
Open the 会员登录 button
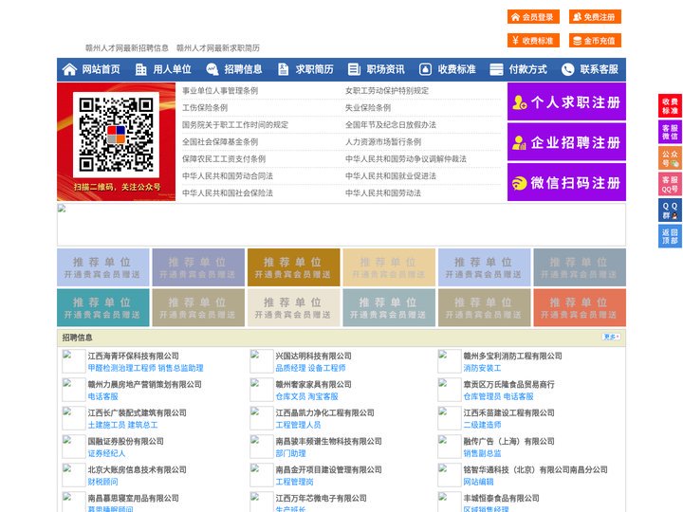pos(533,17)
